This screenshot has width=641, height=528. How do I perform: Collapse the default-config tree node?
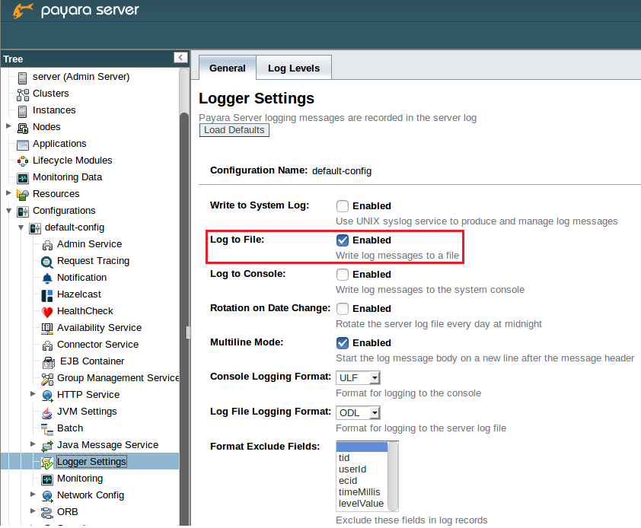21,227
